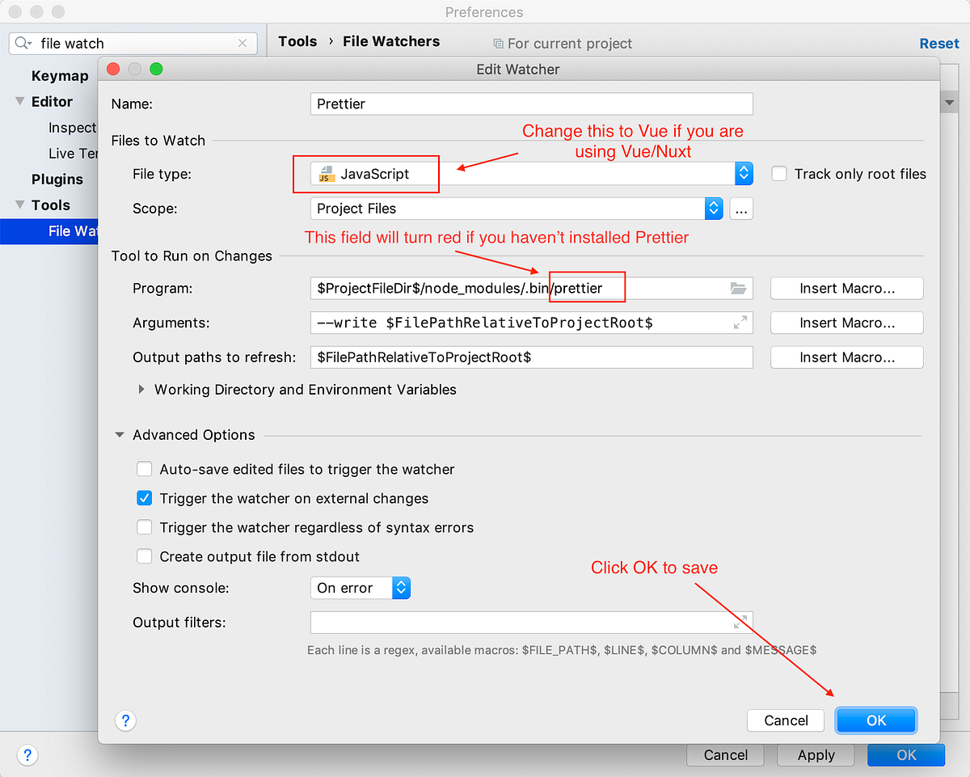Click the expand-editor icon in Arguments field
This screenshot has height=777, width=970.
(740, 323)
